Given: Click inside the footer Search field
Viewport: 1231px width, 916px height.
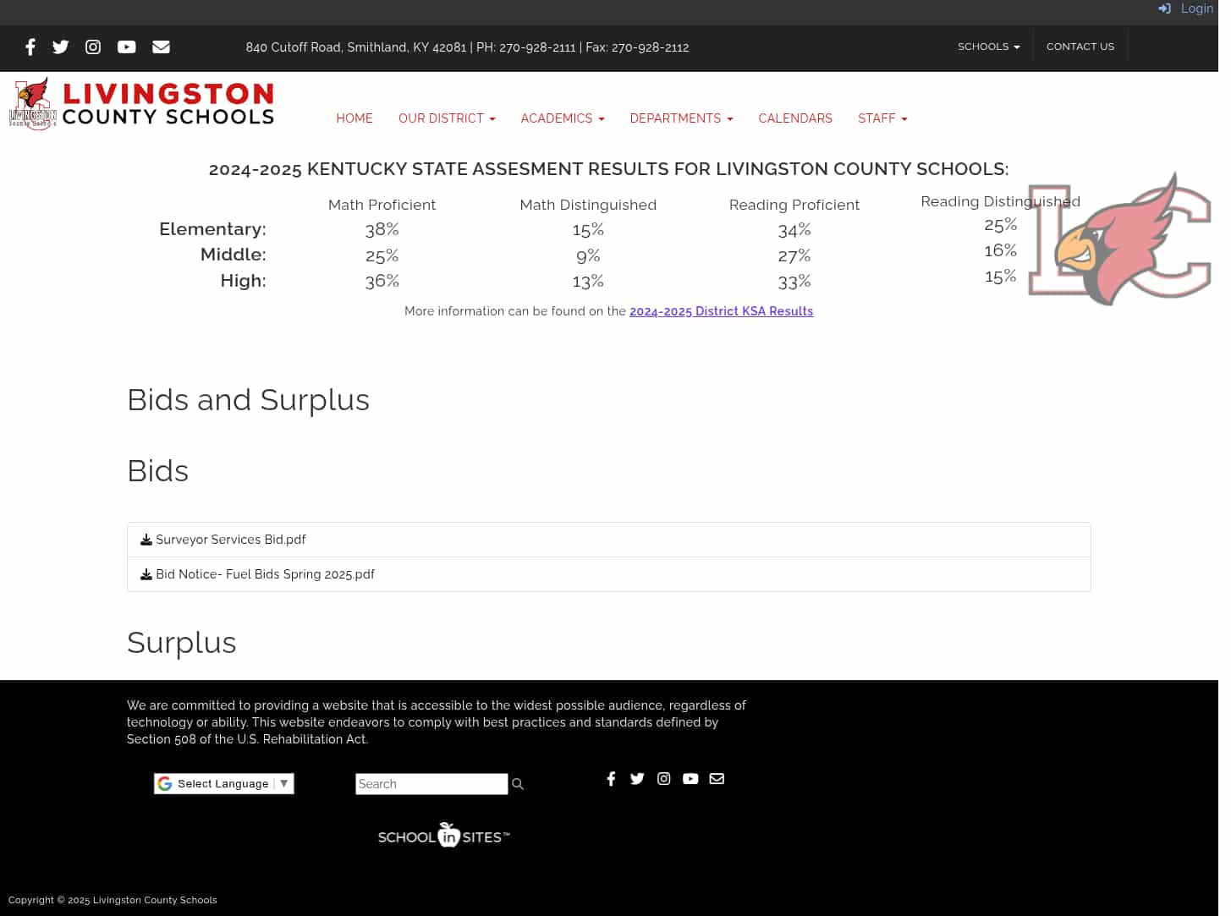Looking at the screenshot, I should [x=431, y=784].
